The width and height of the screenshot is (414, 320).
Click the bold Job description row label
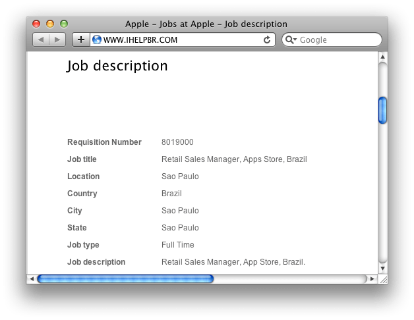(96, 262)
